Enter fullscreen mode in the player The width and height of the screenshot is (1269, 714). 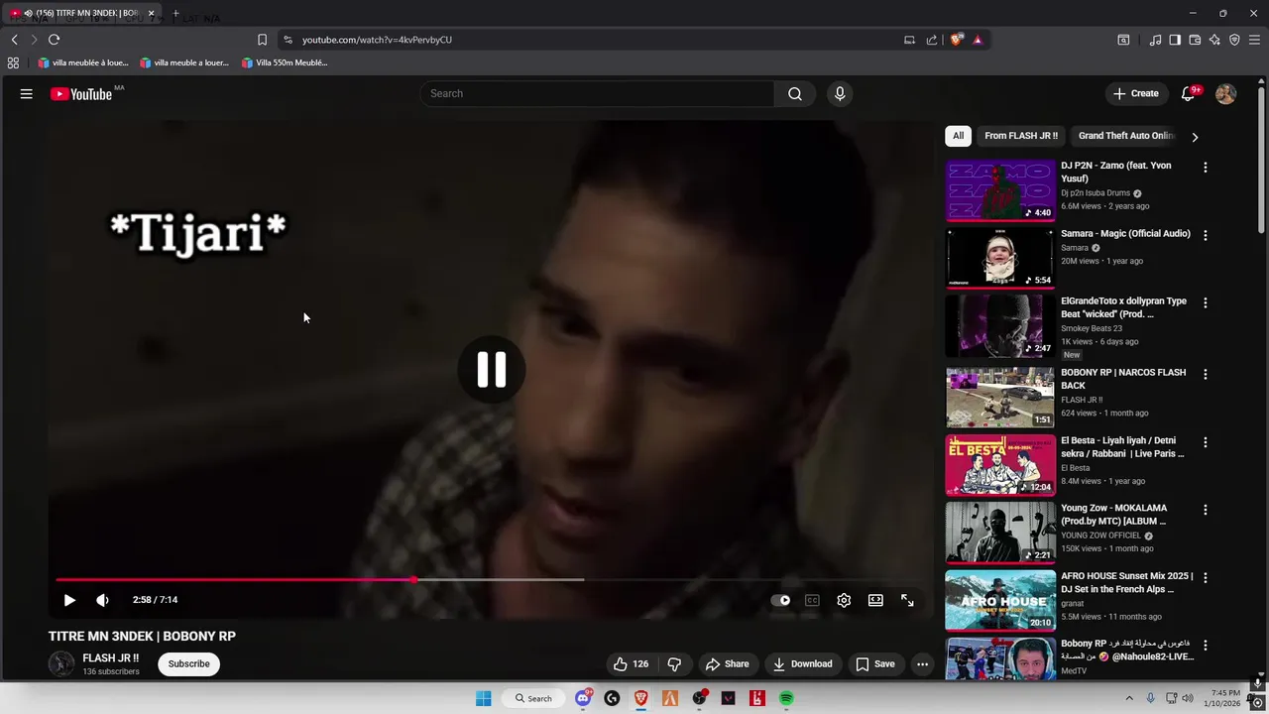click(x=907, y=600)
